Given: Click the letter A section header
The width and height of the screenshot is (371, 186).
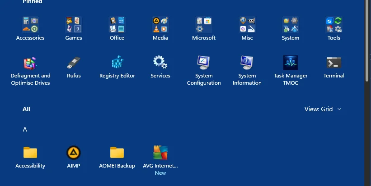Looking at the screenshot, I should [25, 129].
